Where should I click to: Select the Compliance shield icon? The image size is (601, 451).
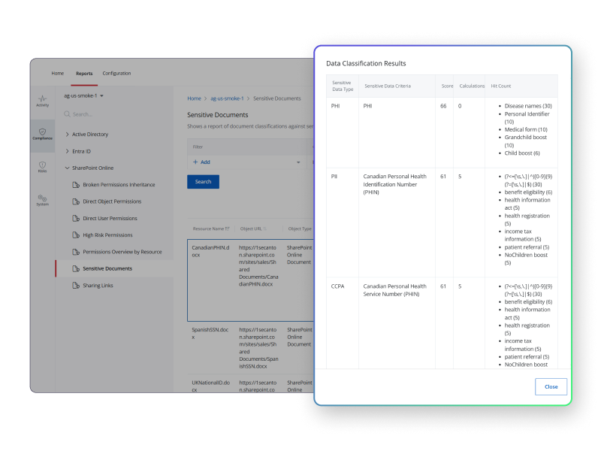[41, 133]
